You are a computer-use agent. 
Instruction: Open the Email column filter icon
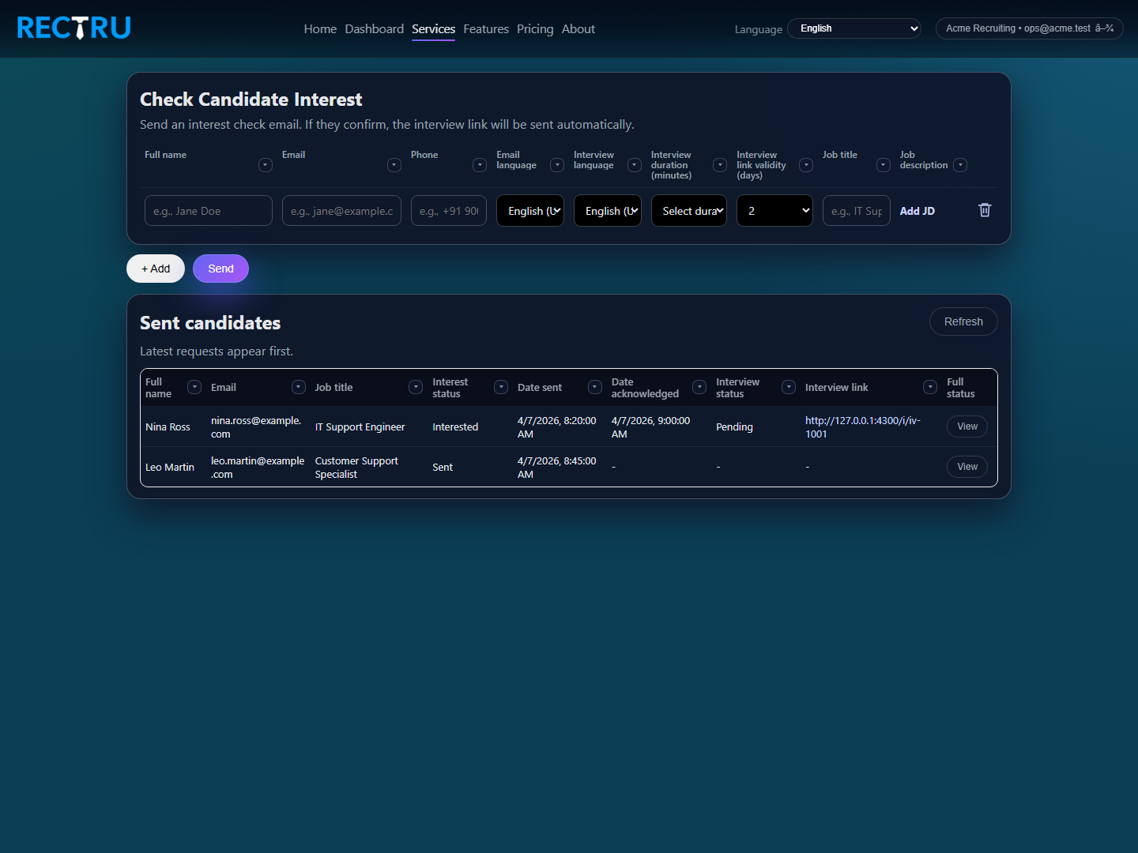pyautogui.click(x=299, y=387)
